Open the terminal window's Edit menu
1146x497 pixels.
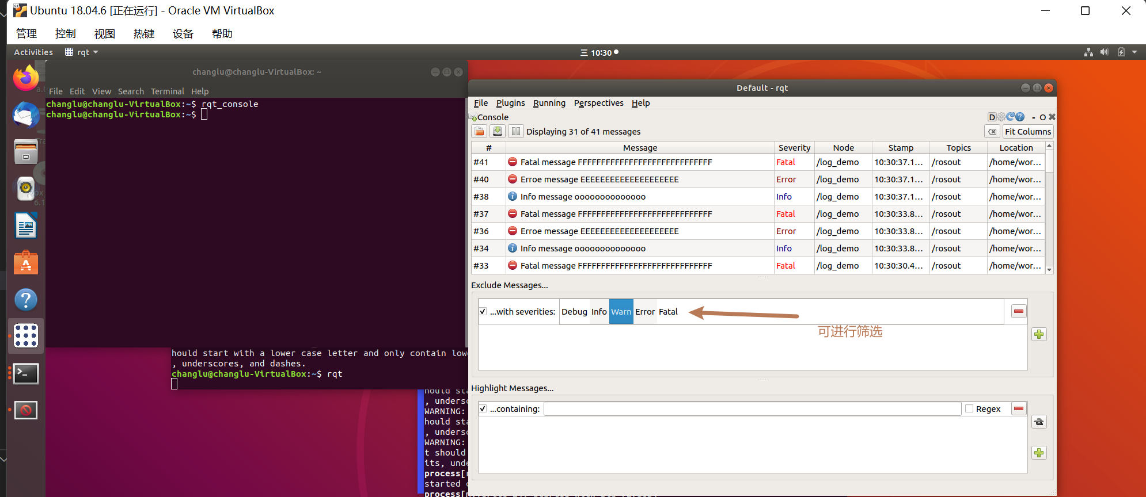point(77,91)
